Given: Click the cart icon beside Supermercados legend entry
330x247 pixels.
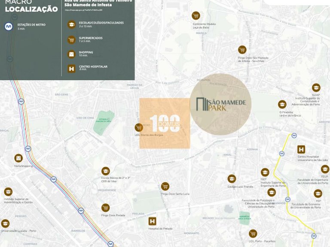Looking at the screenshot, I should [x=72, y=39].
